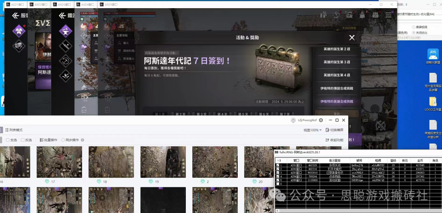Toggle checkbox for row 5 ASD5窗口
Viewport: 442px width, 213px height.
(278, 180)
